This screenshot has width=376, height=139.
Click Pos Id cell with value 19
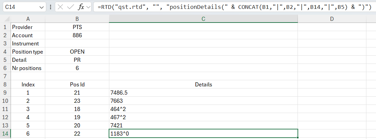pyautogui.click(x=77, y=117)
